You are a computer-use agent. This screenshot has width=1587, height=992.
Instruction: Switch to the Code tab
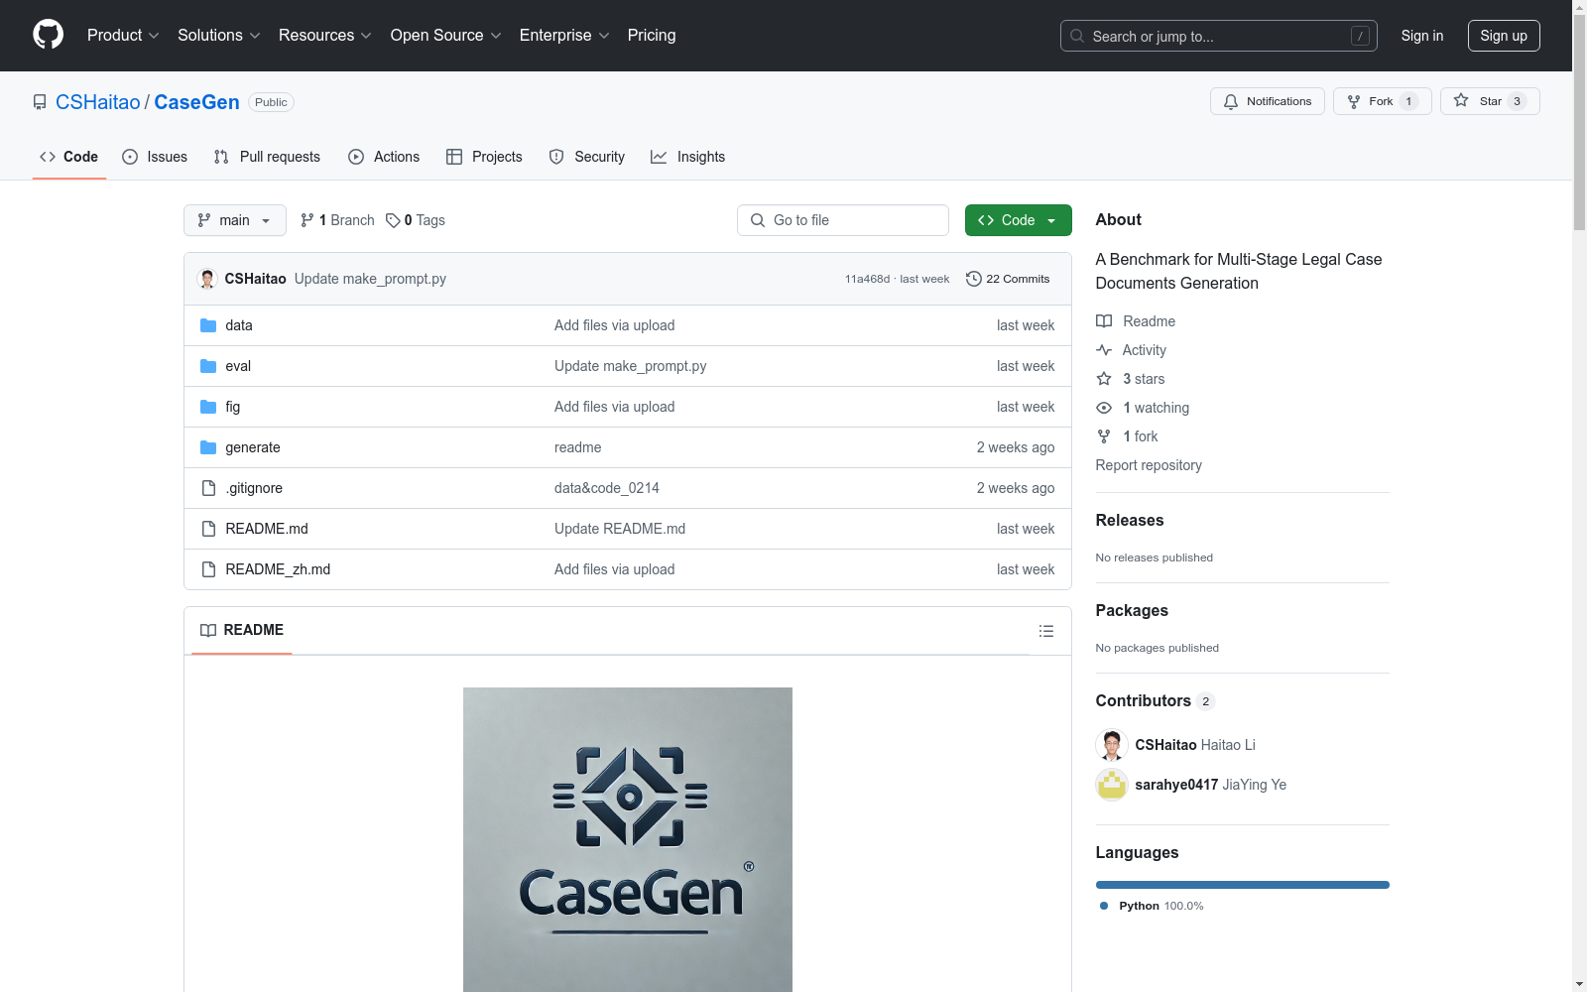tap(68, 157)
